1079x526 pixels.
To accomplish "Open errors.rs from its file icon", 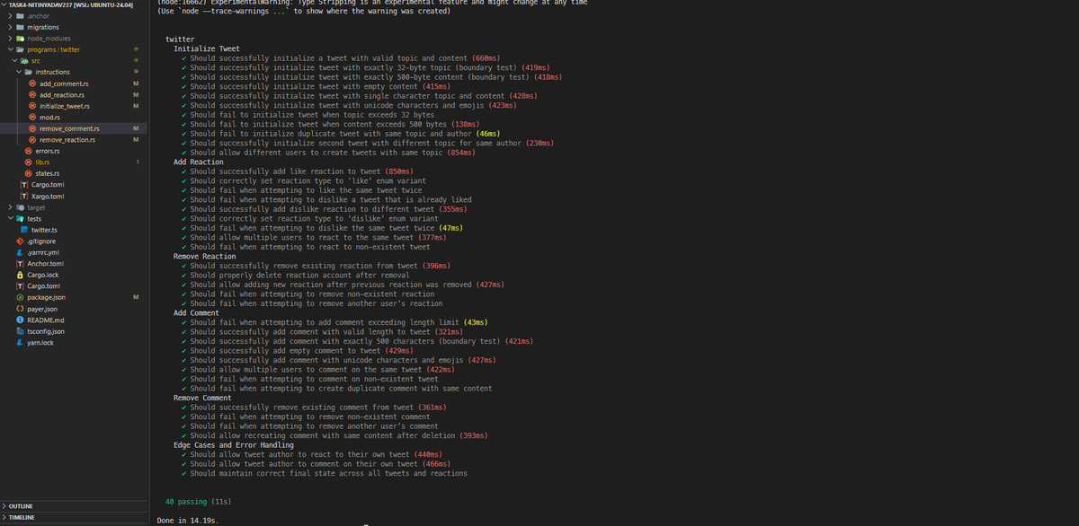I will click(x=28, y=151).
